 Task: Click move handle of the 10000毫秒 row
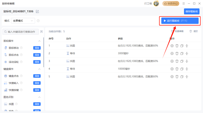coord(187,69)
